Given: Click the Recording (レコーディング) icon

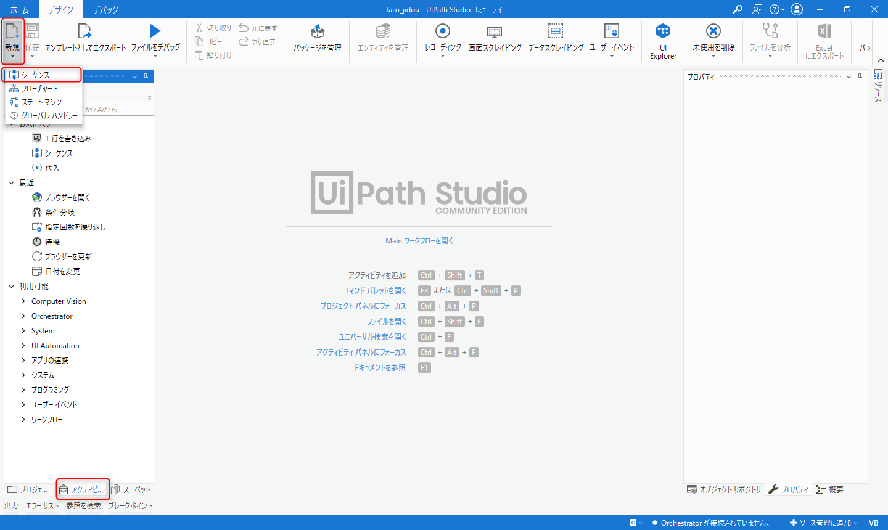Looking at the screenshot, I should [x=443, y=31].
